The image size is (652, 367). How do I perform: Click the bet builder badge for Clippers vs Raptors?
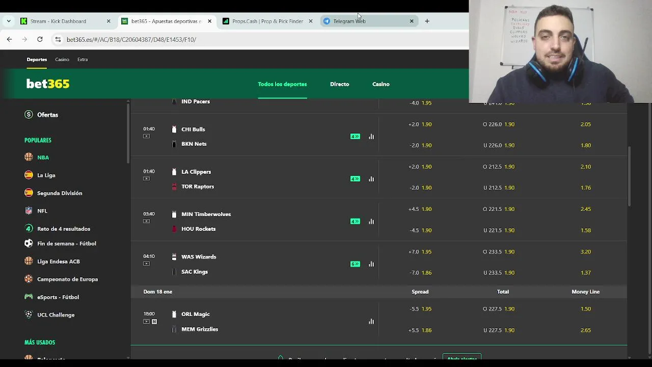pos(355,179)
